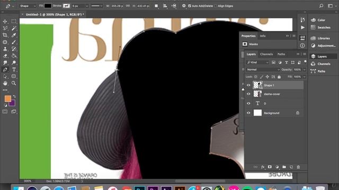Delete the selected layer
339x190 pixels.
coord(298,167)
